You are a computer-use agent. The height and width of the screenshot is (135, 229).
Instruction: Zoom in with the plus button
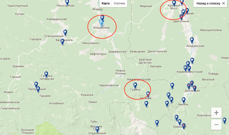pos(216,112)
